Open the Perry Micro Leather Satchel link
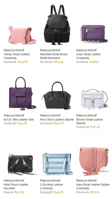Viewport: 112px width, 199px height. [x=57, y=120]
